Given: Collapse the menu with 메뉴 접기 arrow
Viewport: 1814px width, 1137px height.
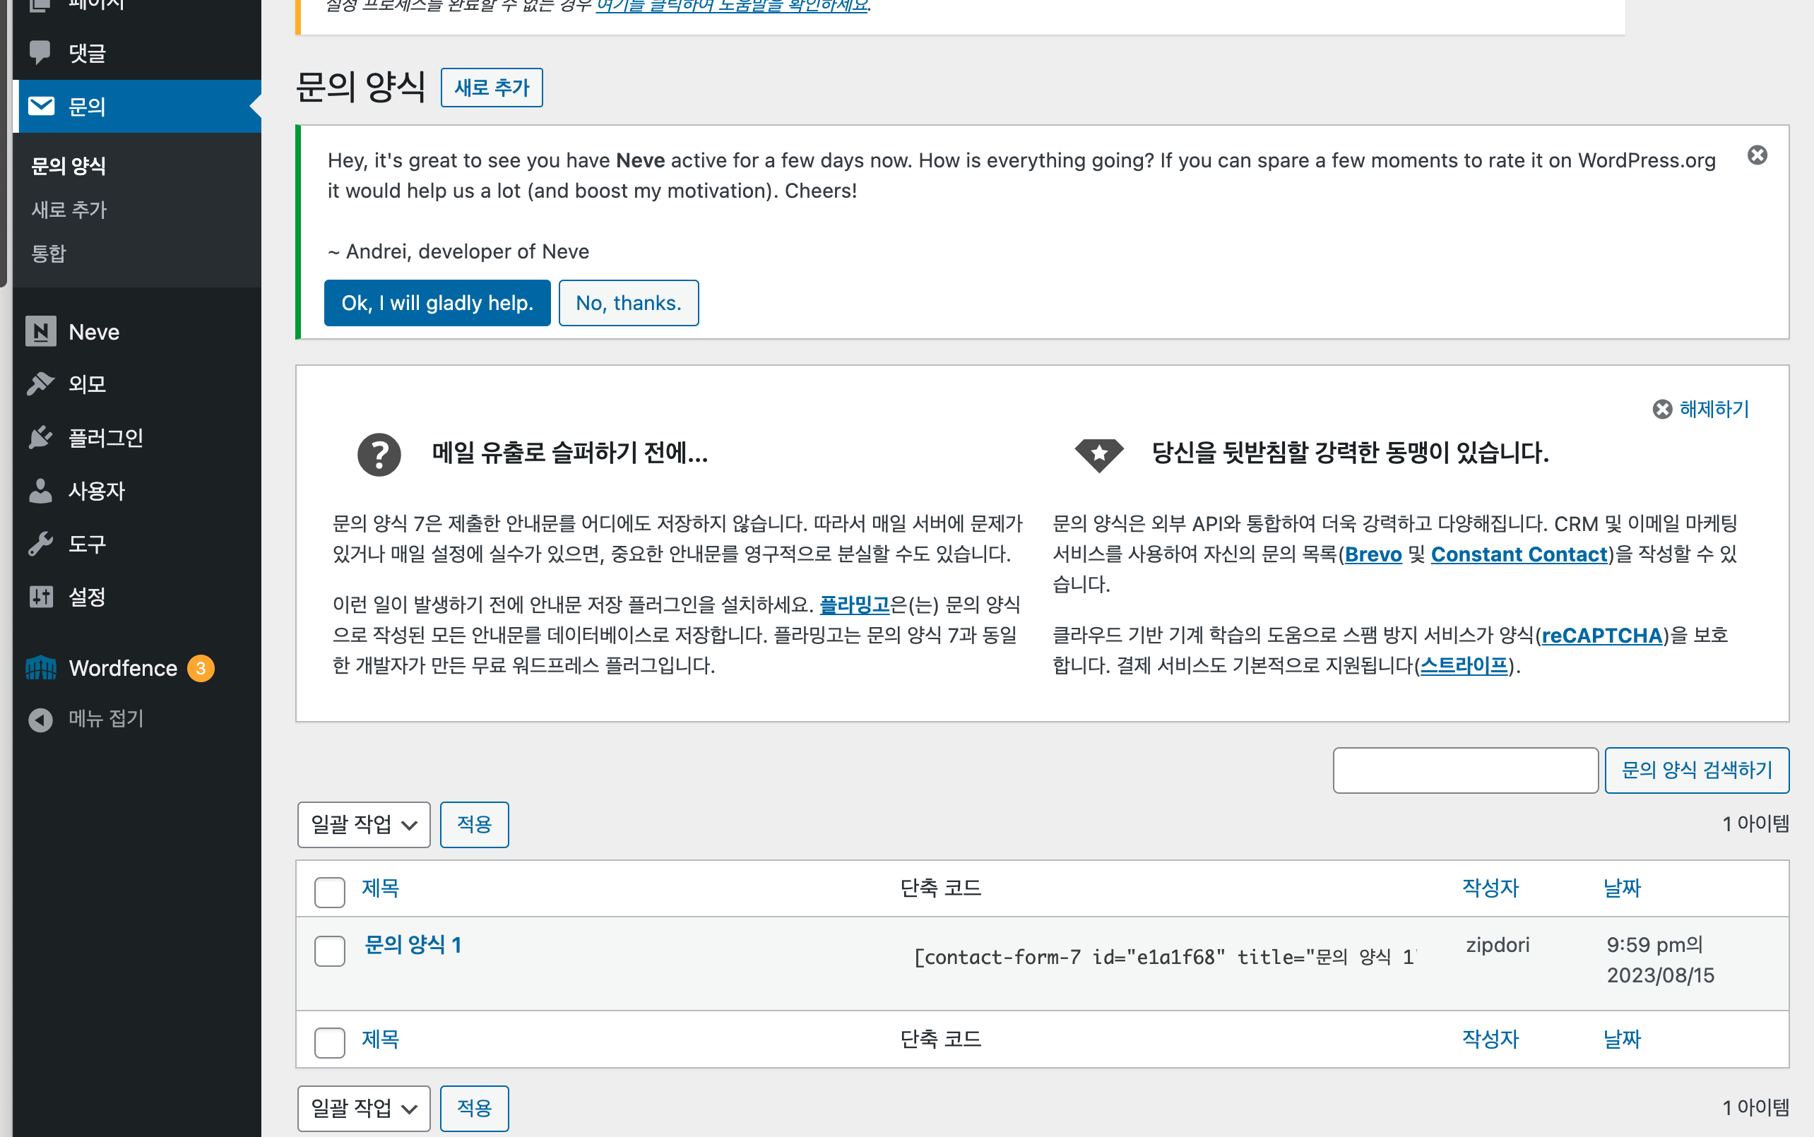Looking at the screenshot, I should (x=40, y=720).
